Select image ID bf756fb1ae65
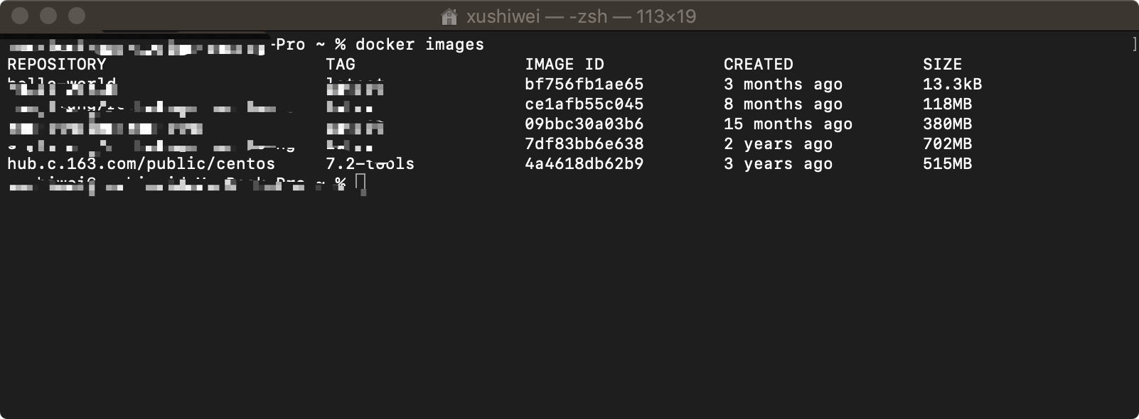Screen dimensions: 1139x419 [584, 84]
